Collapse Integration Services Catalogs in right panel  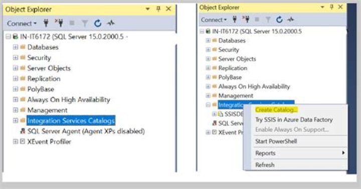[x=208, y=105]
